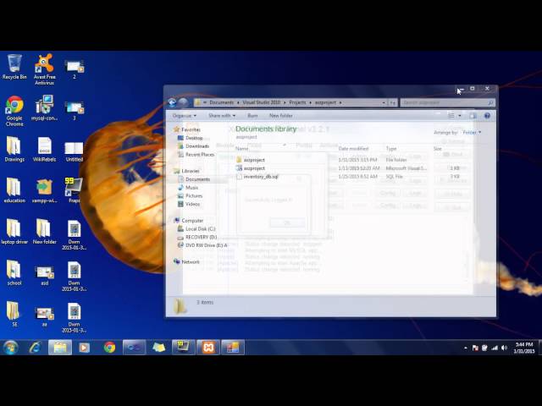Click the Explorer Forward navigation arrow
Screen dimensions: 542x406
(x=184, y=102)
